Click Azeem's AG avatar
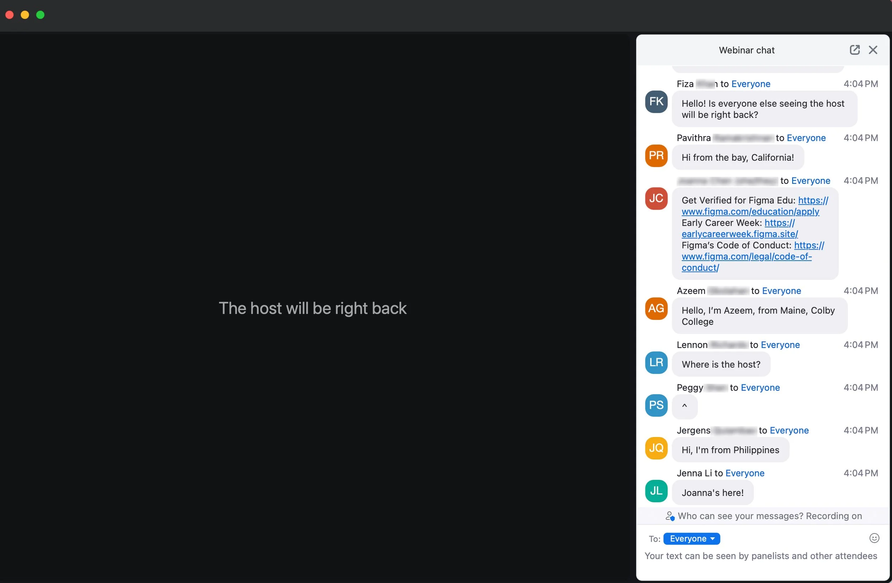 pyautogui.click(x=655, y=308)
